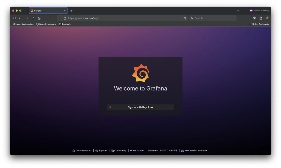281x168 pixels.
Task: Show site security padlock information
Action: (65, 18)
